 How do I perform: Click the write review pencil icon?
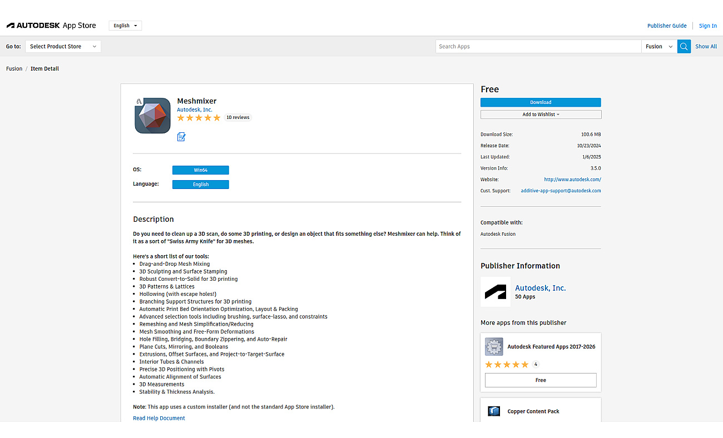click(181, 137)
